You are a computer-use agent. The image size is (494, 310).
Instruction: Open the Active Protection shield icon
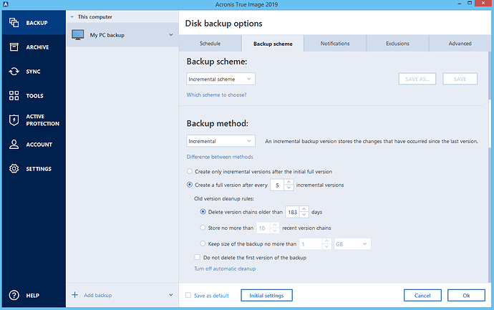[x=14, y=120]
